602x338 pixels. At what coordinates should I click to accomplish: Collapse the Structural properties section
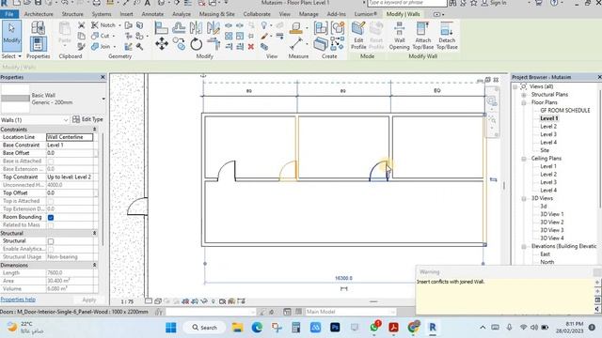pos(94,234)
